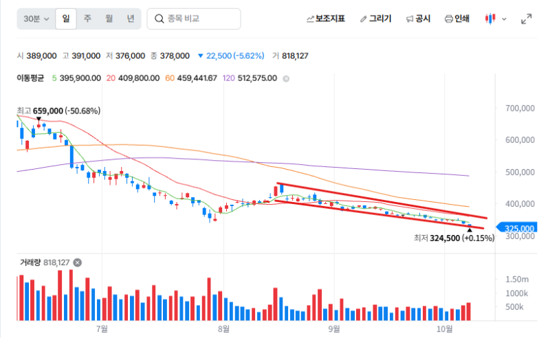Expand chart type chevron dropdown
This screenshot has width=550, height=338.
[504, 19]
